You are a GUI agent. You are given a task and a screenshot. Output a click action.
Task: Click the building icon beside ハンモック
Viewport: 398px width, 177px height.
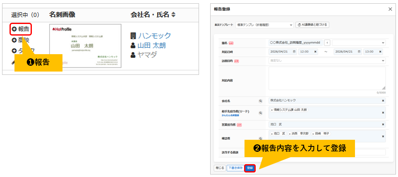133,36
